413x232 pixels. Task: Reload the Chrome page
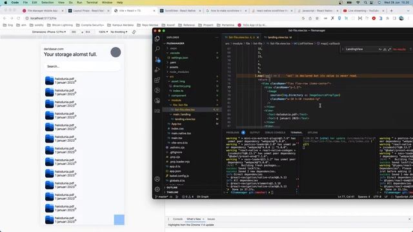(x=19, y=18)
